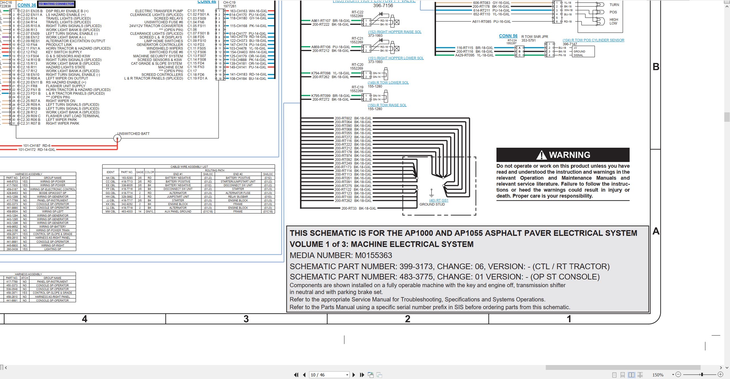The width and height of the screenshot is (730, 379).
Task: Click C2.01 EN35 B pin label
Action: (x=31, y=11)
